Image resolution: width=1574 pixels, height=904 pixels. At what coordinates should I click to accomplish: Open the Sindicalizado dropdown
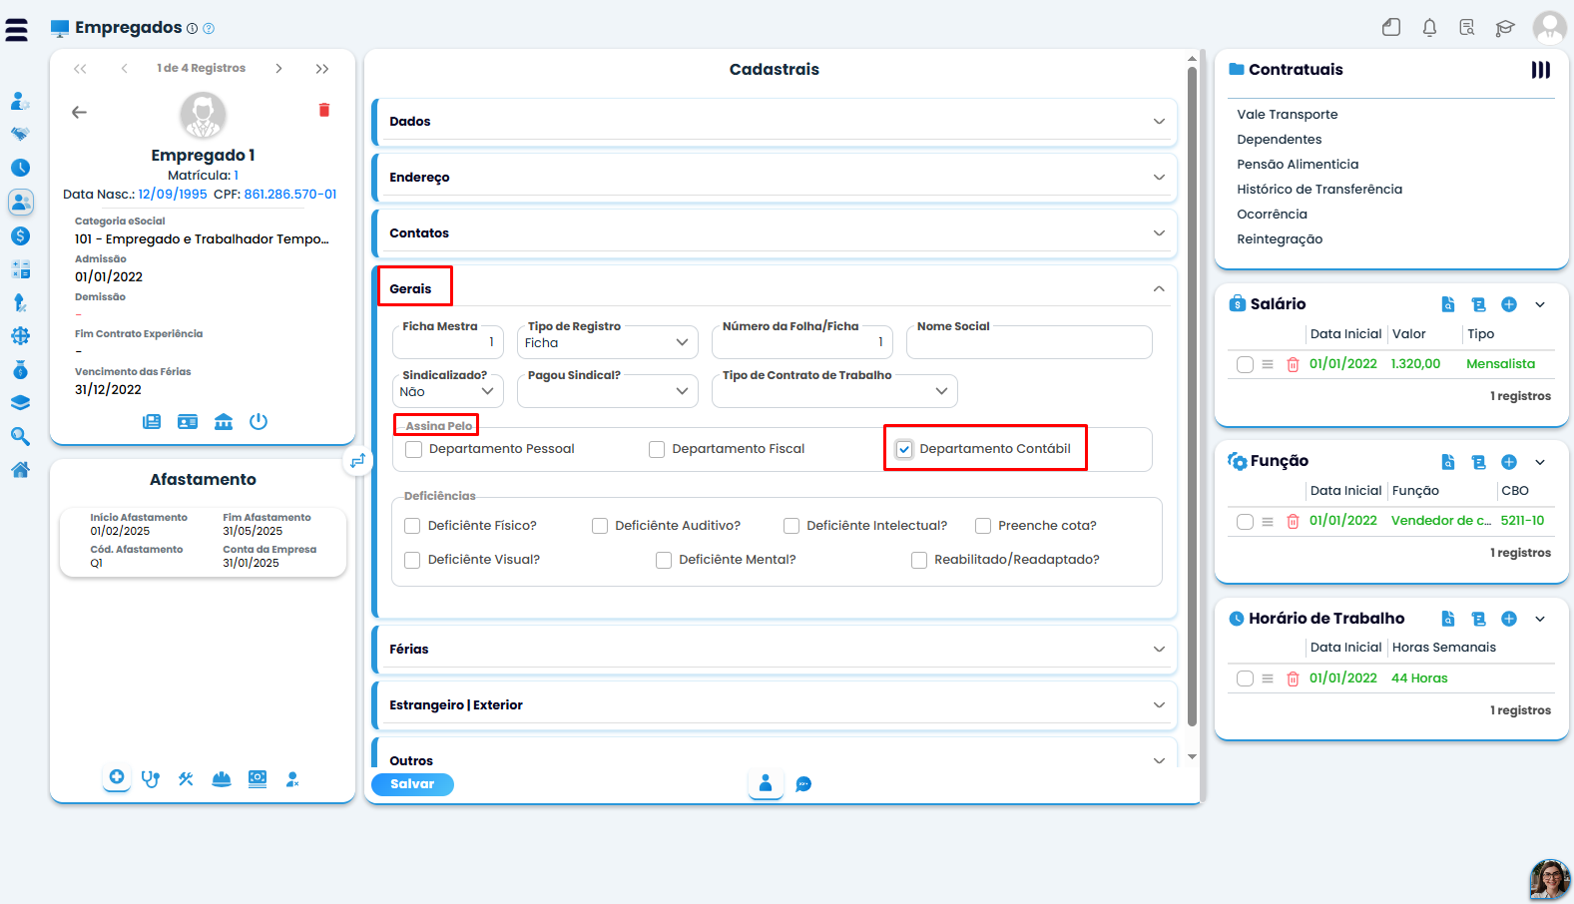448,391
